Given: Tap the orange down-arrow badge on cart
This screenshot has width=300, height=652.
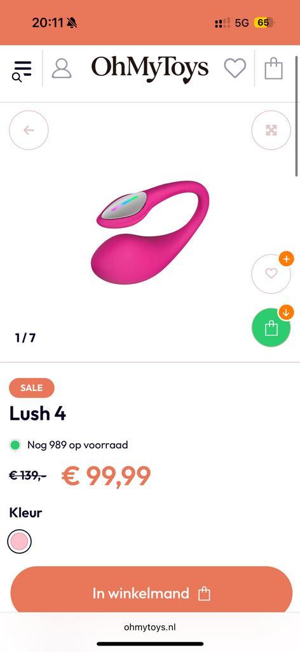Looking at the screenshot, I should click(286, 312).
